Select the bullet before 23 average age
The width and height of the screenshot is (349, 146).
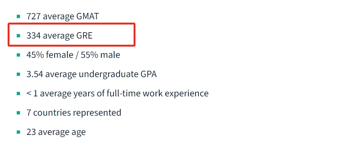coord(18,132)
